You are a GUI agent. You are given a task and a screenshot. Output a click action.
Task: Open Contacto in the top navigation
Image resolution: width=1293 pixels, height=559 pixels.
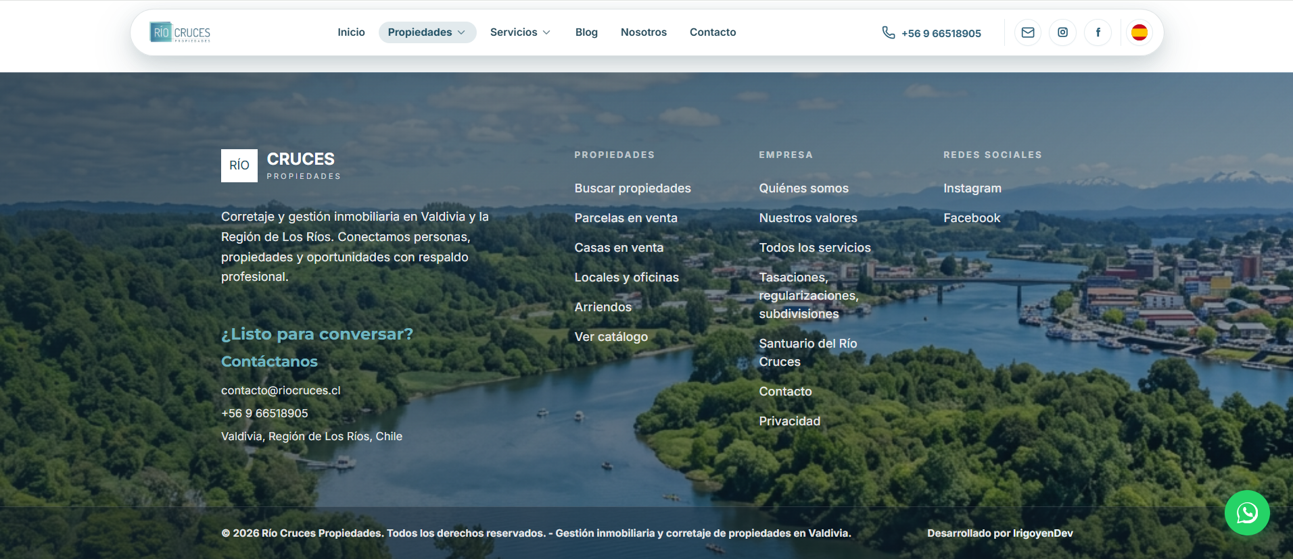(x=713, y=32)
